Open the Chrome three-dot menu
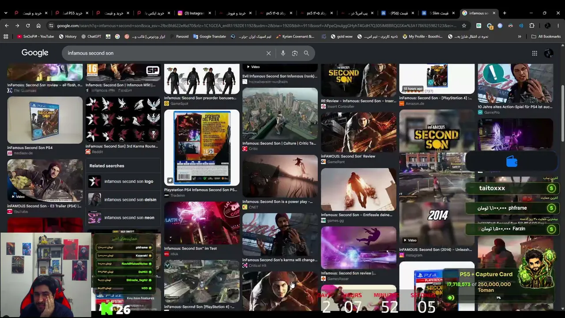565x318 pixels. [x=558, y=26]
